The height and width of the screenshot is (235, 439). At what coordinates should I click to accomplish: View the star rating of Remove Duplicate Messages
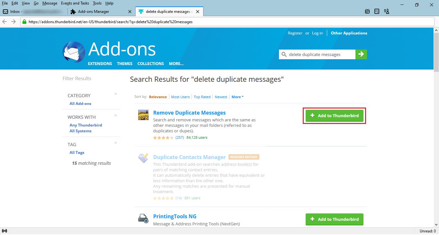tap(163, 137)
